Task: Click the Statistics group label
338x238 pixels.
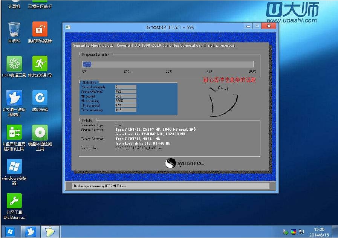Action: (89, 82)
